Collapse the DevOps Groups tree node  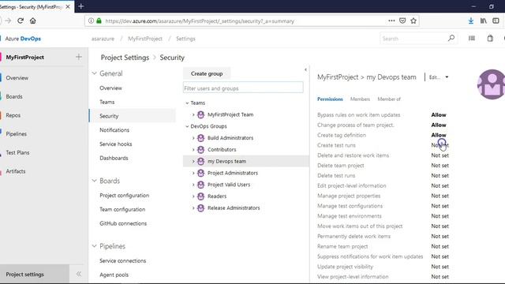pos(187,126)
